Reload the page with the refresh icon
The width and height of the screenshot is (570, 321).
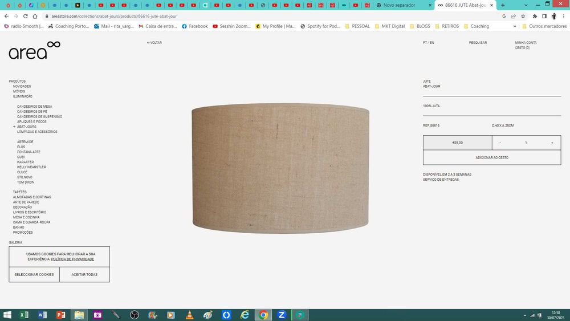click(x=26, y=16)
